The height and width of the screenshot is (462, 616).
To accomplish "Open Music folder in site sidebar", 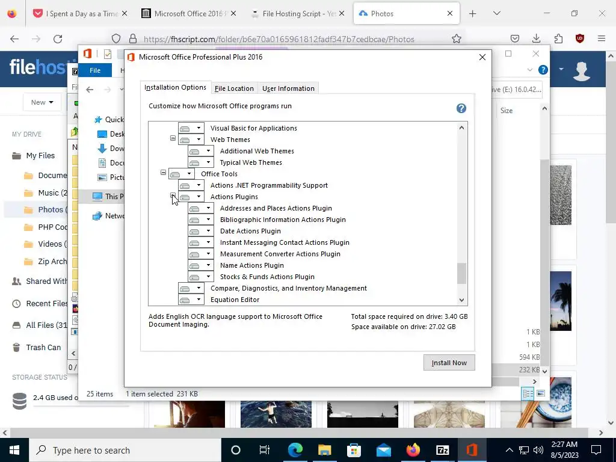I will 53,193.
